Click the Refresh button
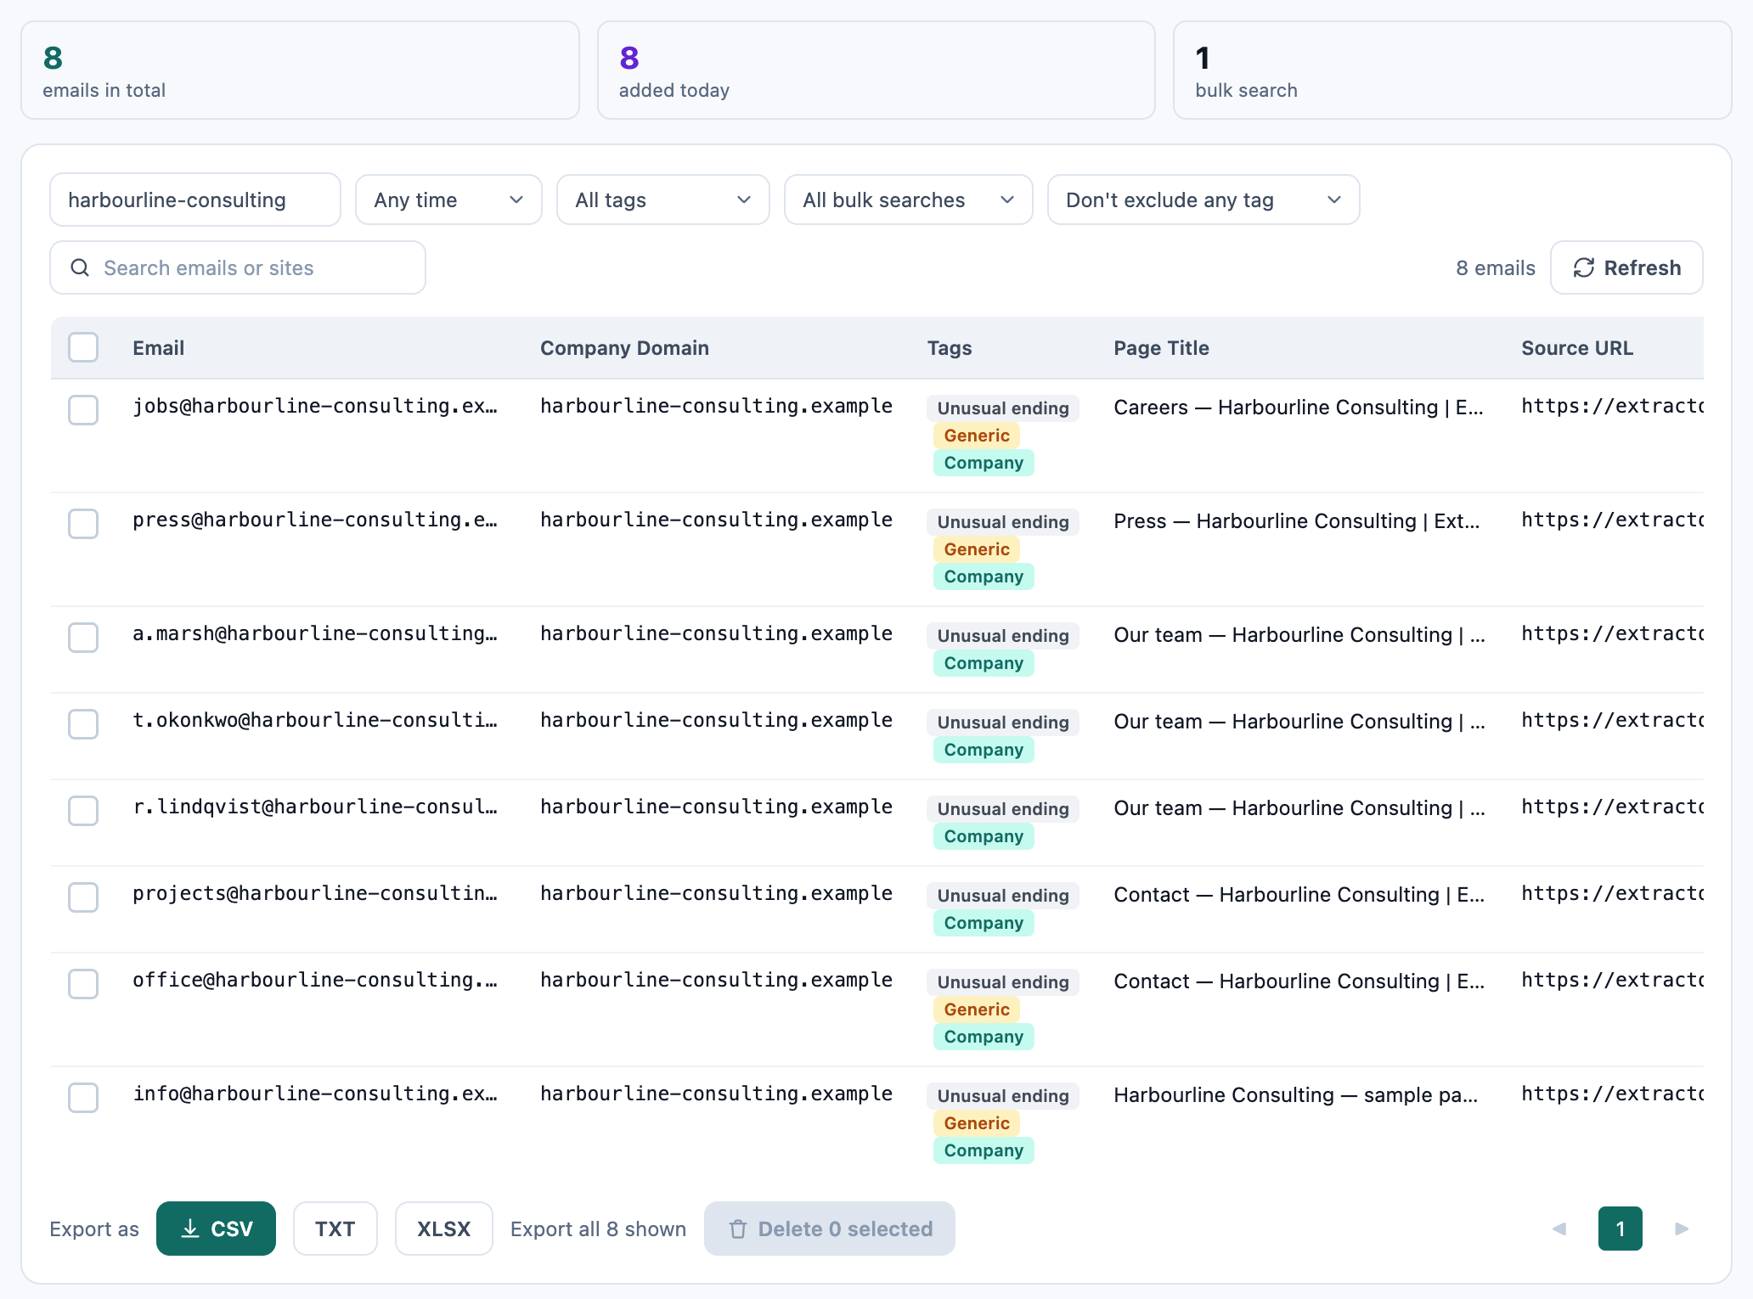The height and width of the screenshot is (1299, 1753). tap(1626, 267)
